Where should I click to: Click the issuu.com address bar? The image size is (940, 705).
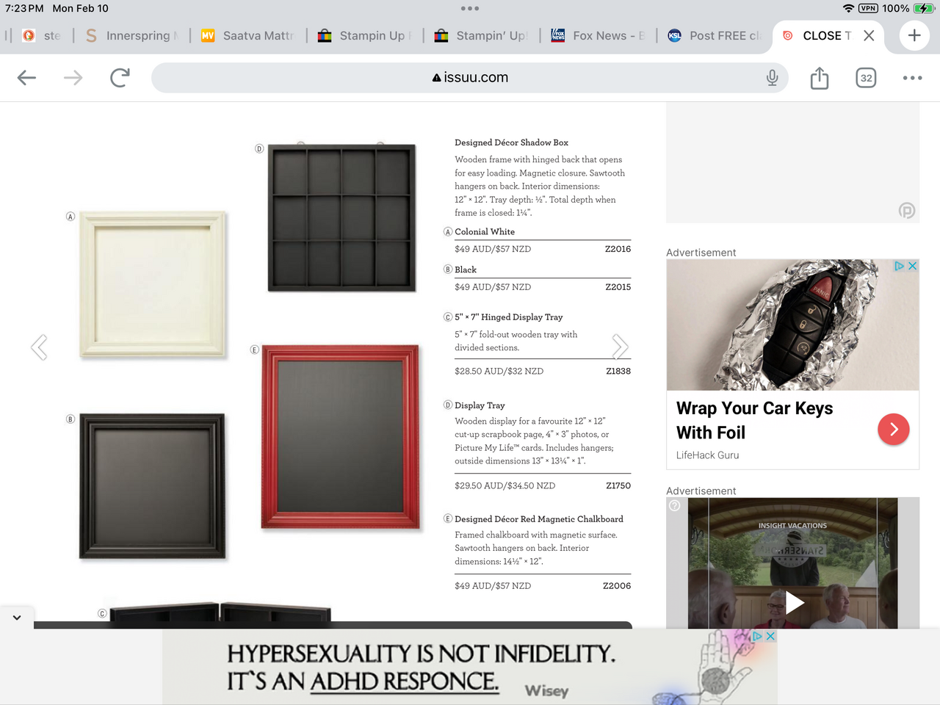pos(470,78)
